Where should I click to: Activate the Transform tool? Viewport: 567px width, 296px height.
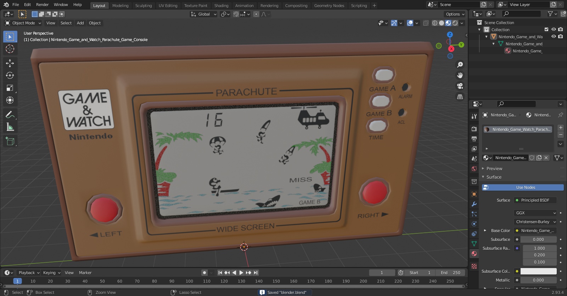10,100
